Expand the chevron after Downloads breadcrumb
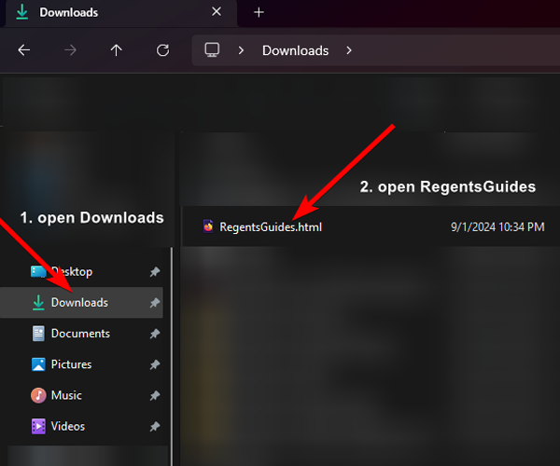The width and height of the screenshot is (560, 466). click(x=349, y=50)
